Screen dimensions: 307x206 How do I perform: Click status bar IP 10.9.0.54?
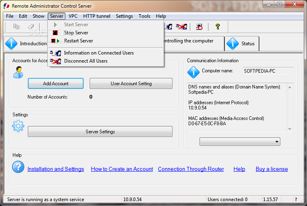pyautogui.click(x=132, y=200)
